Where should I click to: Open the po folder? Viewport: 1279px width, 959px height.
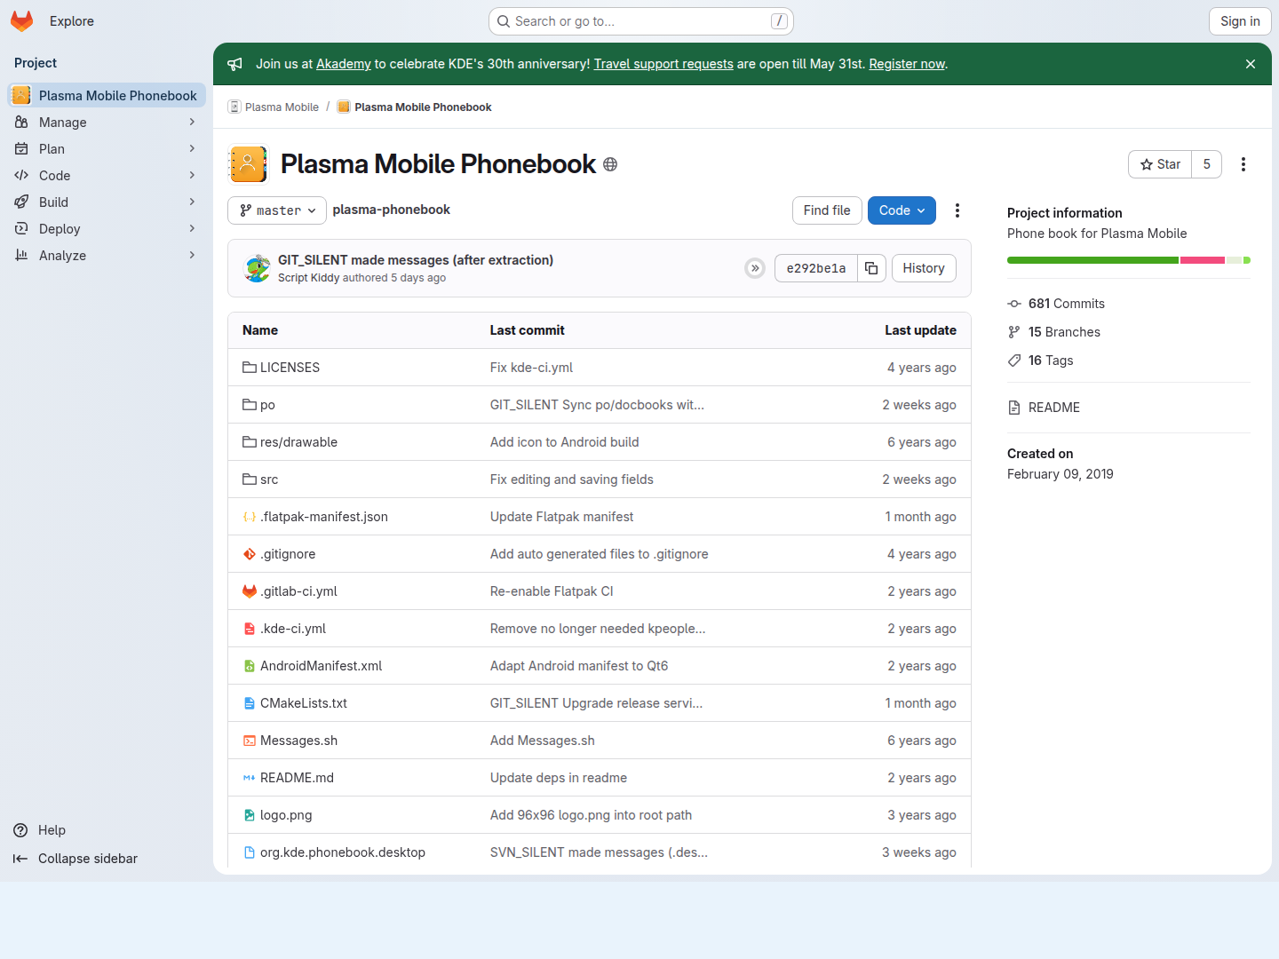[267, 405]
